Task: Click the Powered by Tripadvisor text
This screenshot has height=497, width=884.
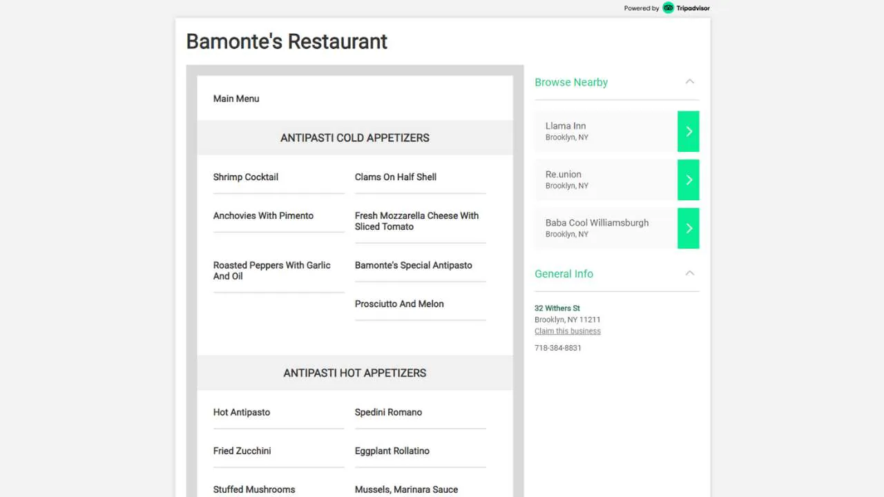Action: click(x=666, y=8)
